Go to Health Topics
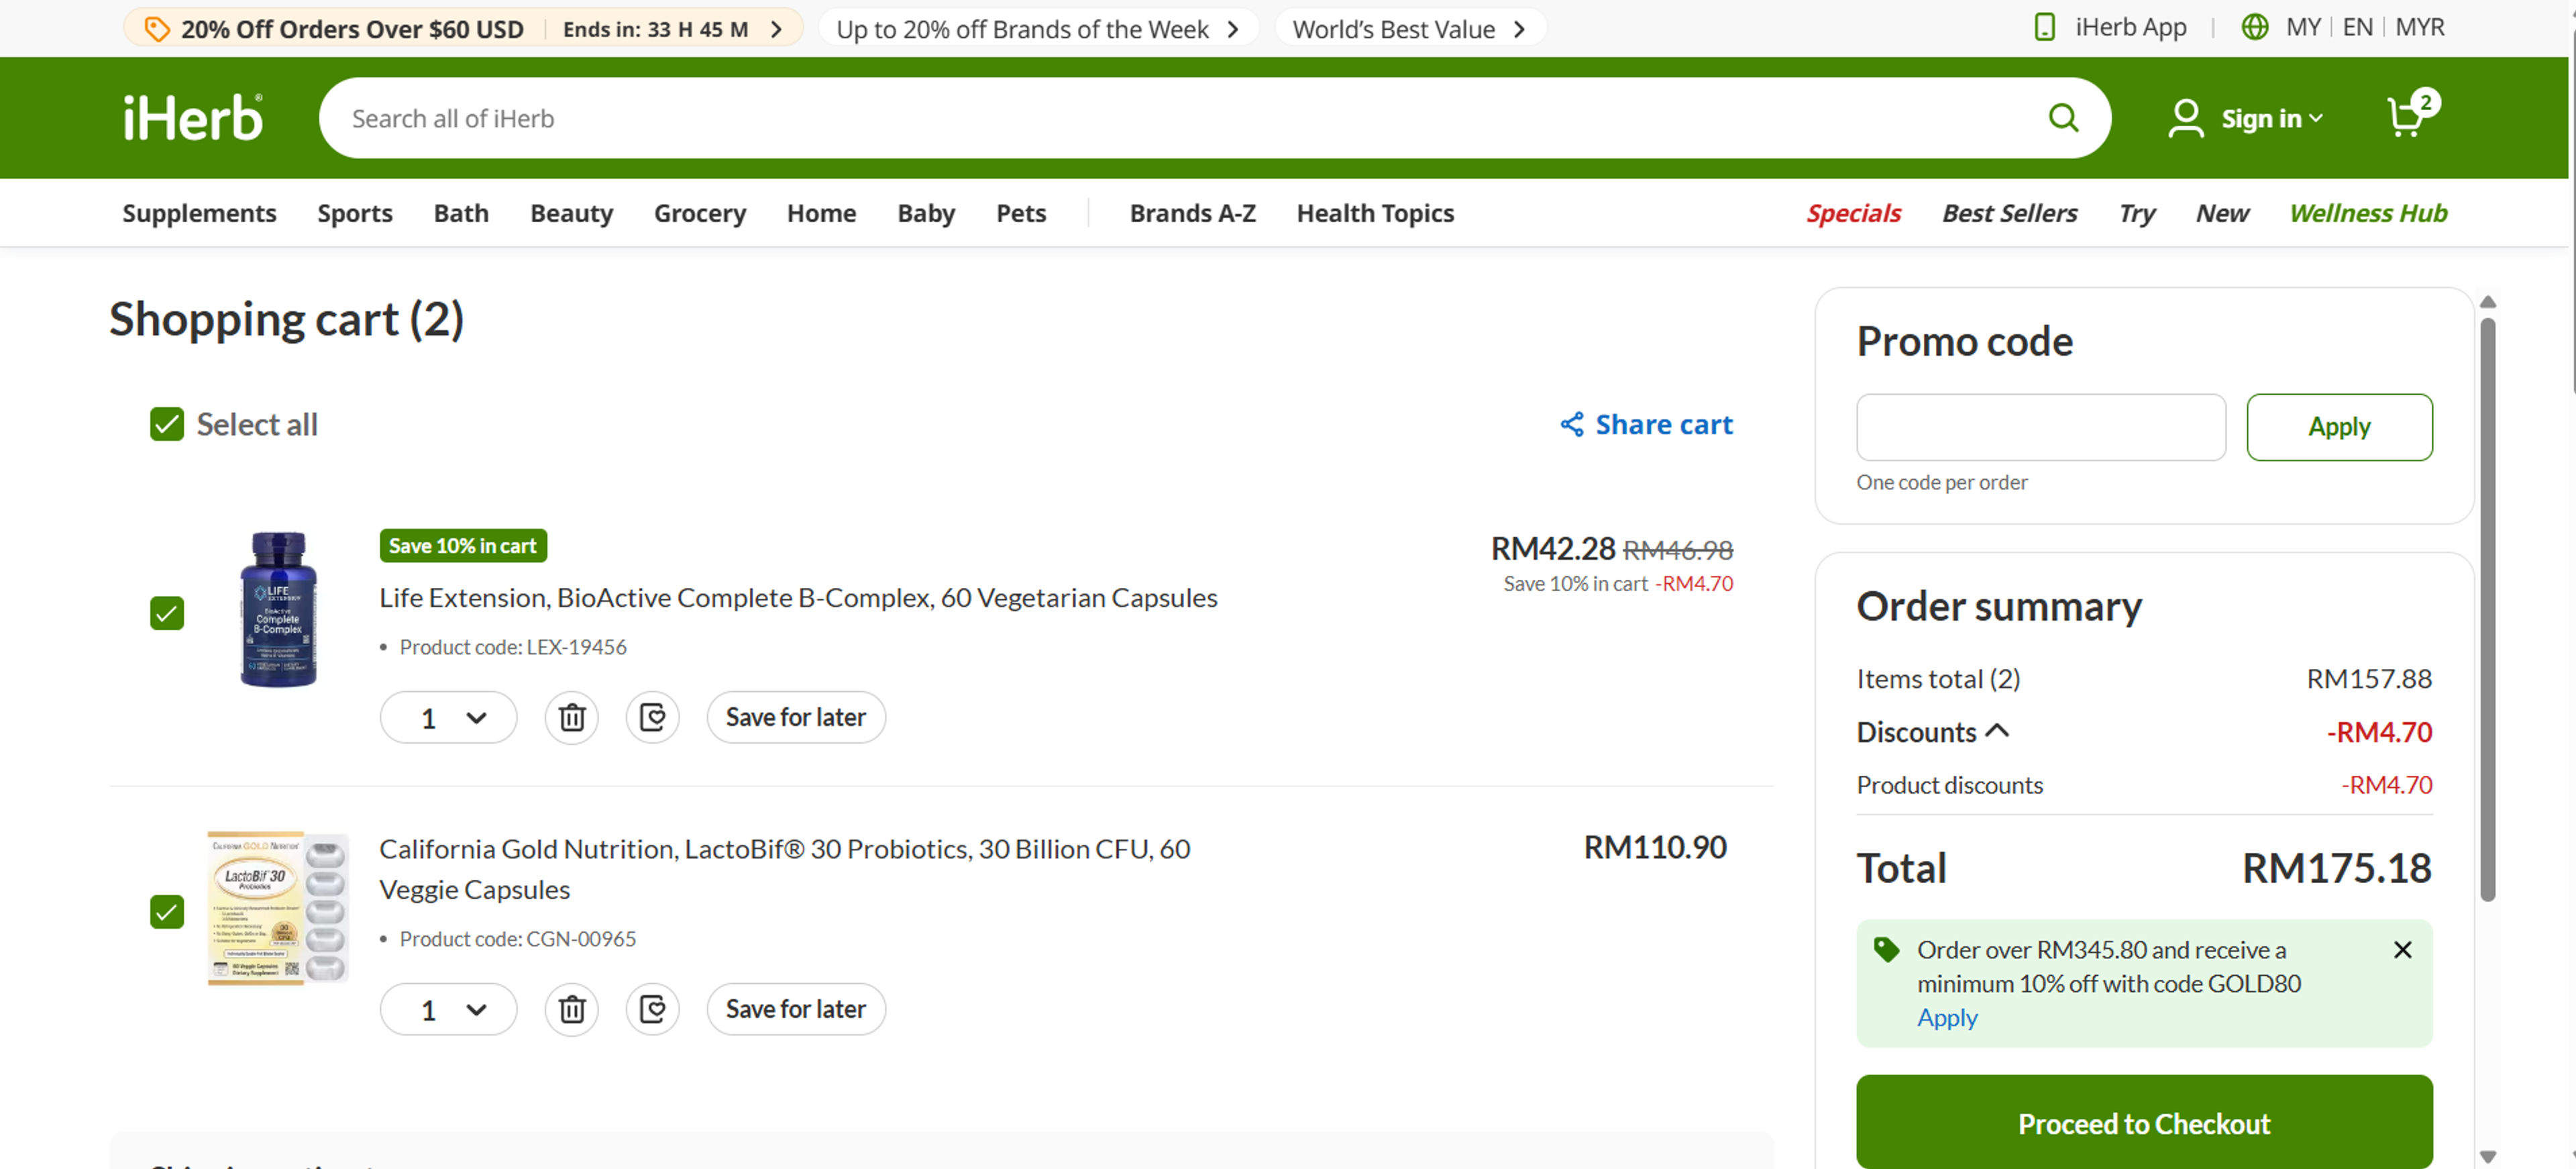The image size is (2576, 1169). tap(1375, 213)
